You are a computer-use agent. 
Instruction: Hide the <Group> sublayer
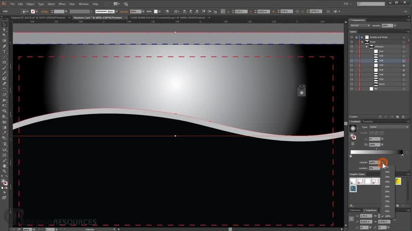pyautogui.click(x=352, y=47)
